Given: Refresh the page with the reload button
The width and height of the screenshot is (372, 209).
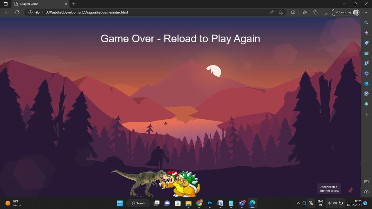Looking at the screenshot, I should tap(17, 12).
